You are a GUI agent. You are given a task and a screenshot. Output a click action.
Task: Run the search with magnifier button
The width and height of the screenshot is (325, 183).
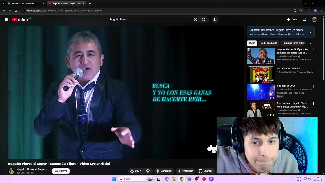(204, 19)
